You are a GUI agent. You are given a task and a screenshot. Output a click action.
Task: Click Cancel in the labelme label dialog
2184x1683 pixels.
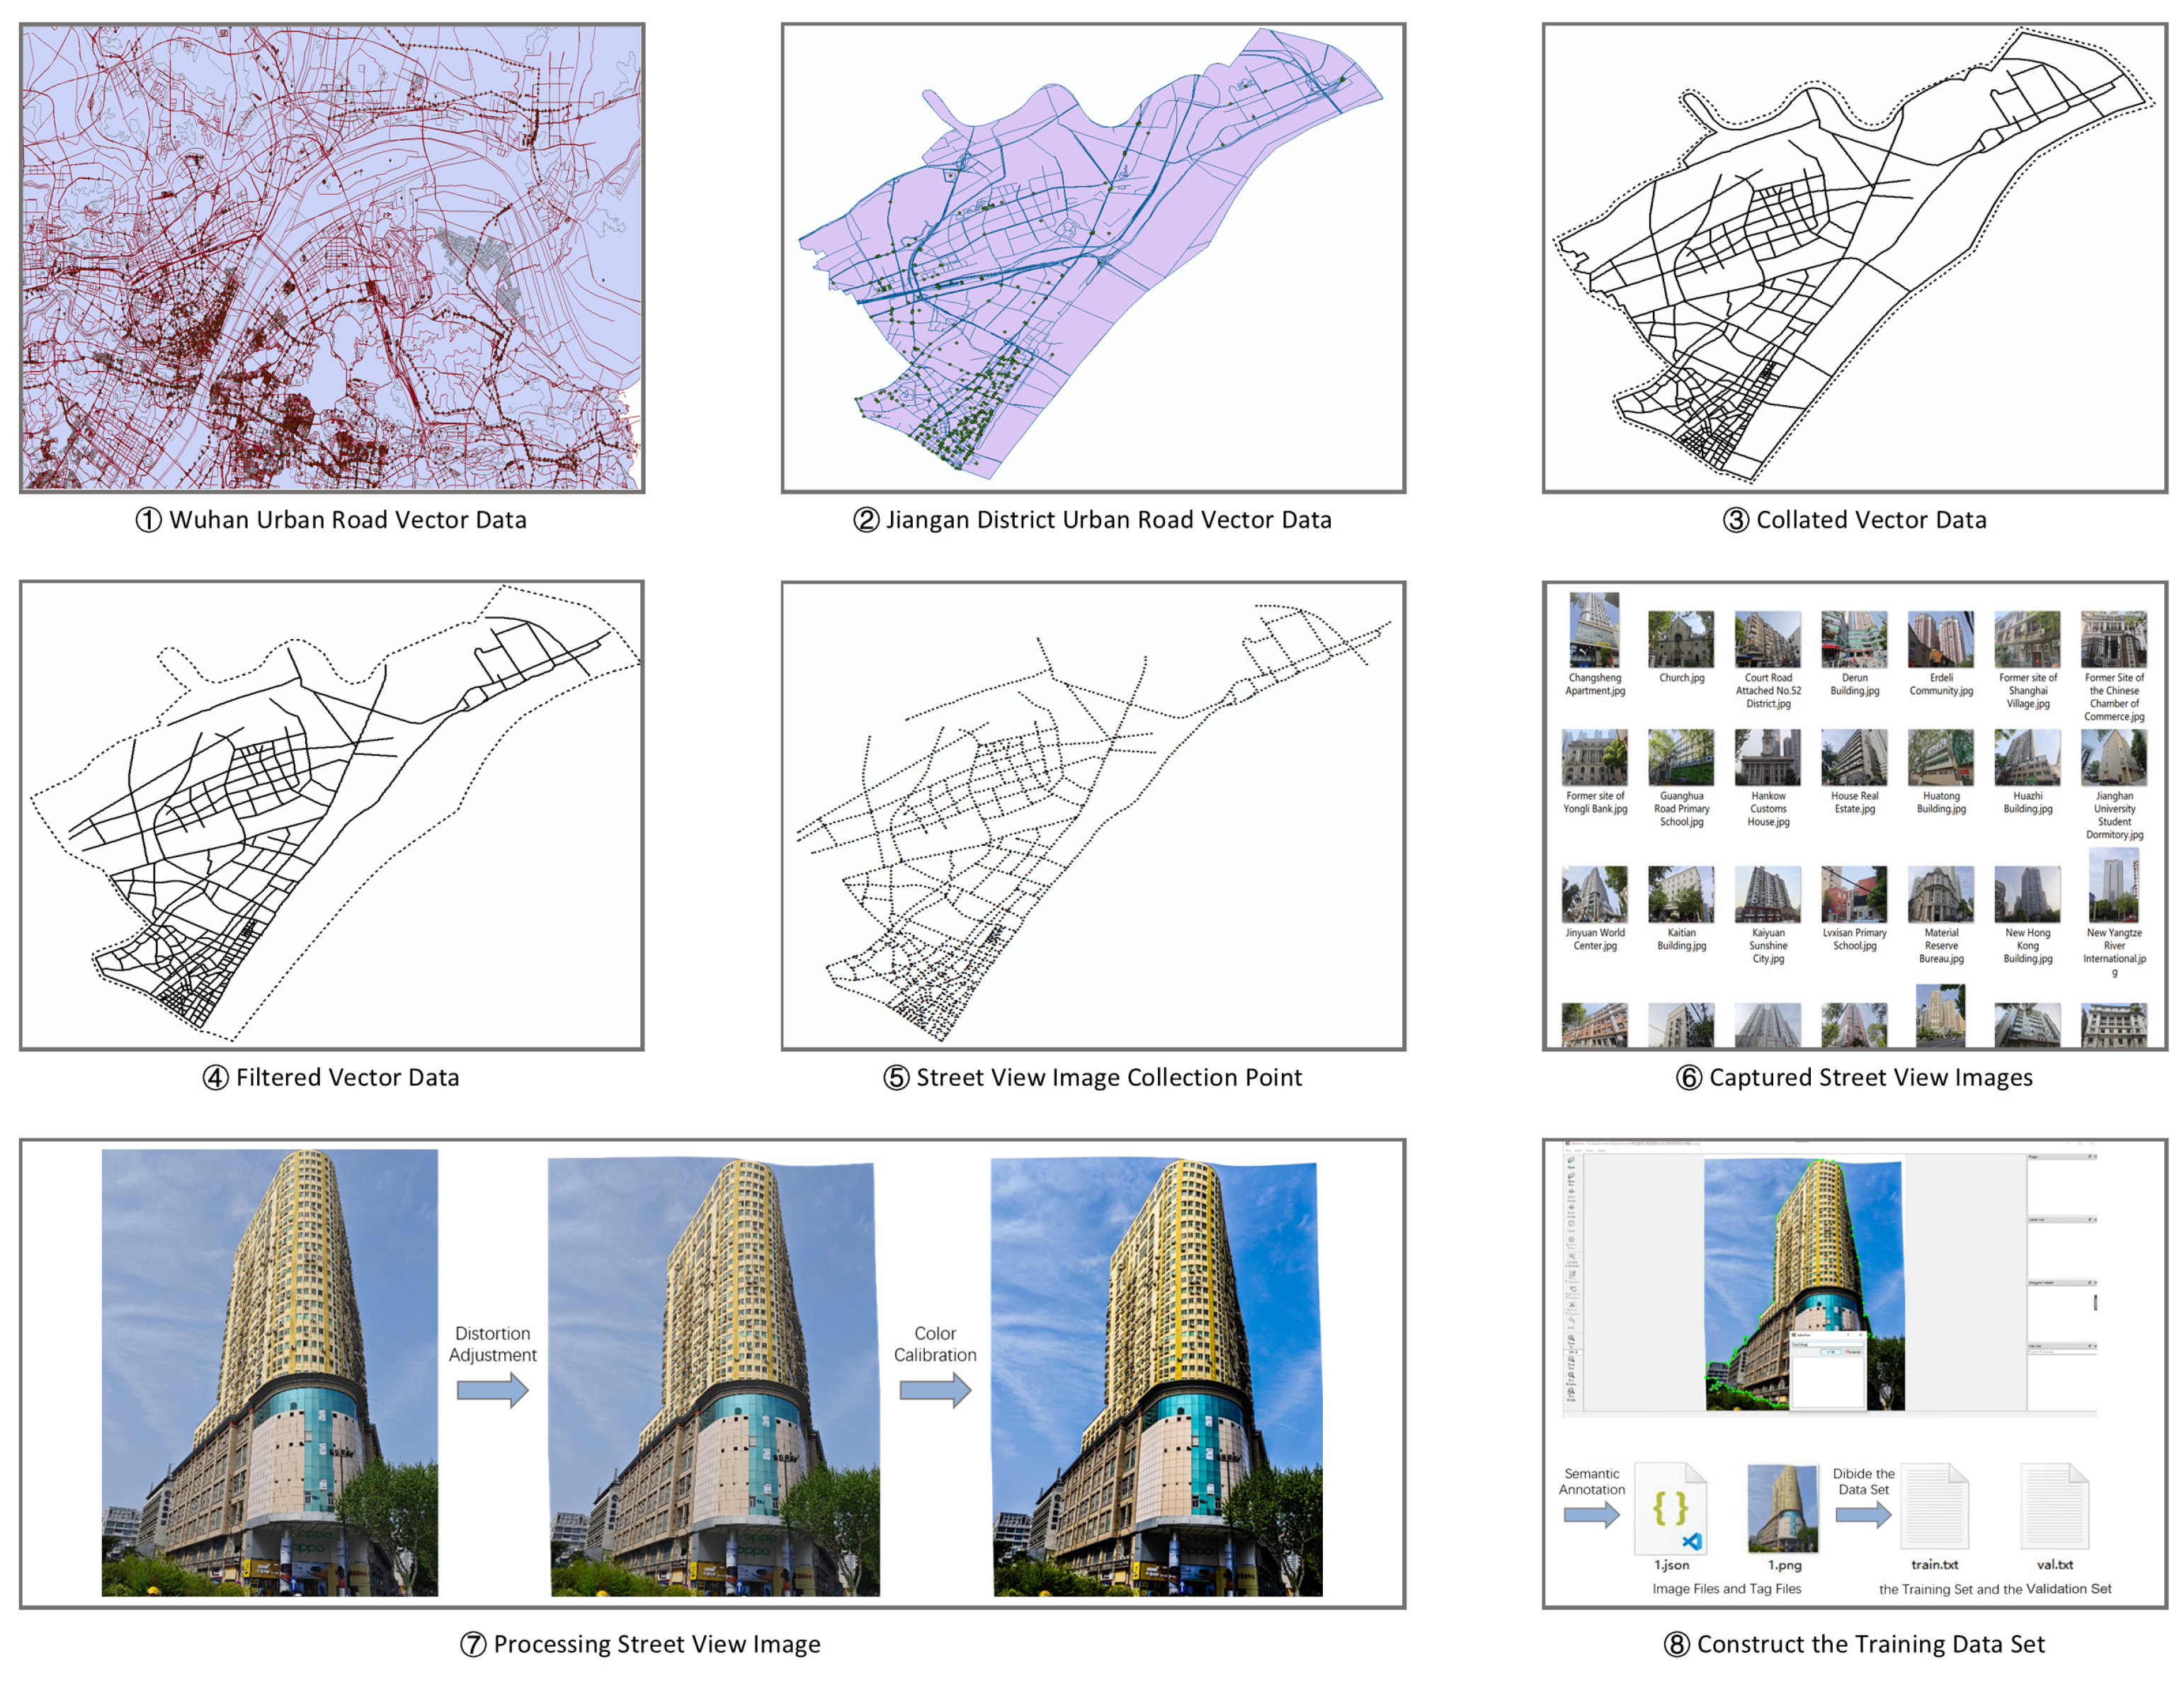pyautogui.click(x=1854, y=1352)
